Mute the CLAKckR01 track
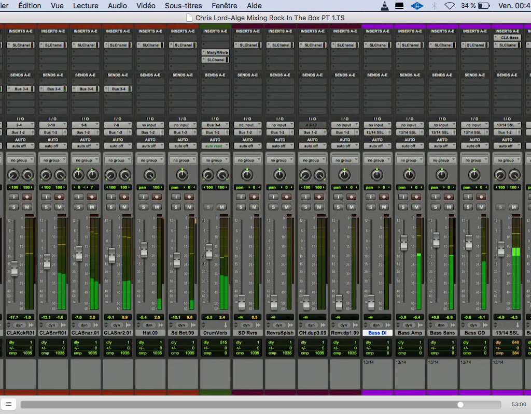This screenshot has height=414, width=531. (27, 207)
